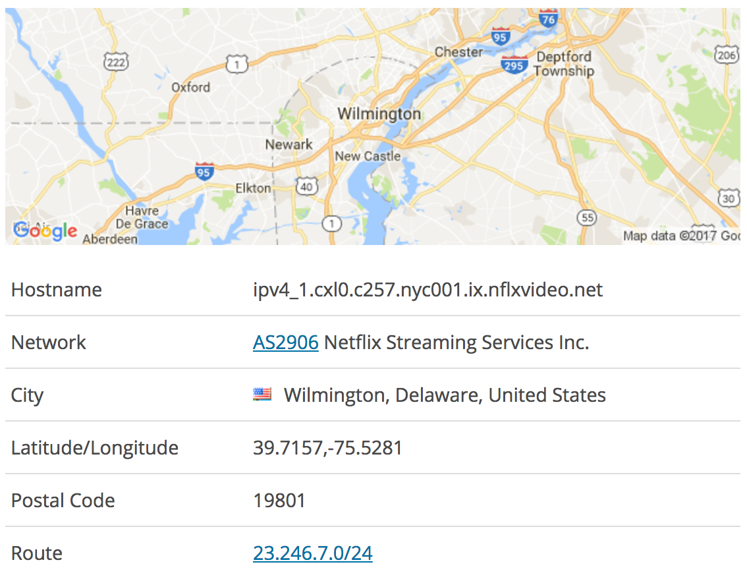Click the postal code 19801 value
Screen dimensions: 747x581
tap(279, 501)
